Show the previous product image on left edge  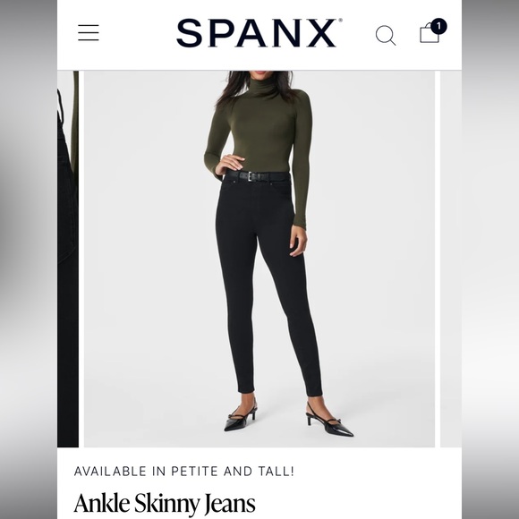68,259
